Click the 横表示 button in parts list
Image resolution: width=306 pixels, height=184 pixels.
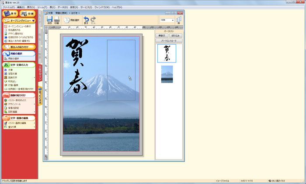[162, 36]
